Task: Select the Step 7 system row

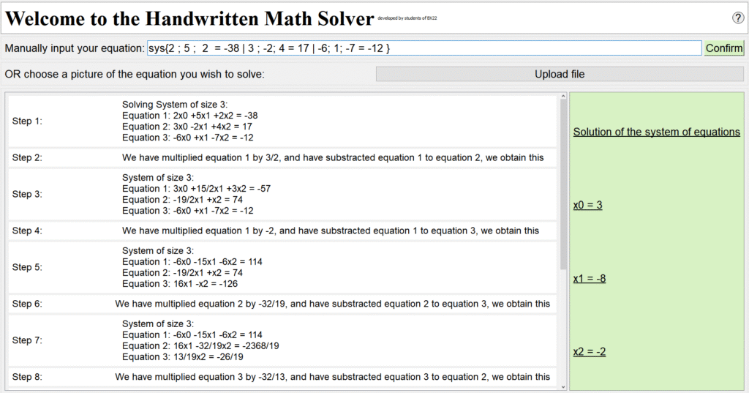Action: click(x=282, y=341)
